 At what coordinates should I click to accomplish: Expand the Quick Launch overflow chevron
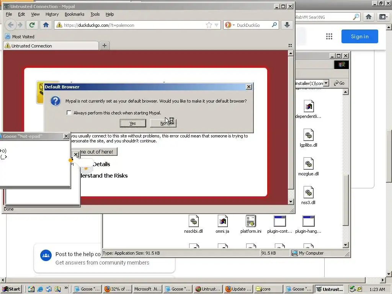coord(66,287)
